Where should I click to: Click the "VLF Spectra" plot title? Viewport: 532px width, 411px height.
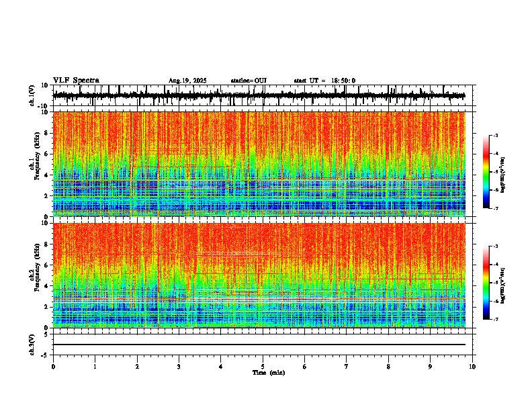tap(76, 81)
